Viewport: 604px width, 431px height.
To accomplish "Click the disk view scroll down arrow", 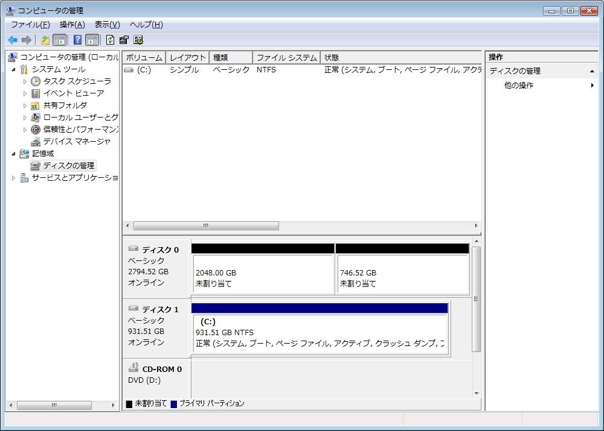I will coord(477,393).
